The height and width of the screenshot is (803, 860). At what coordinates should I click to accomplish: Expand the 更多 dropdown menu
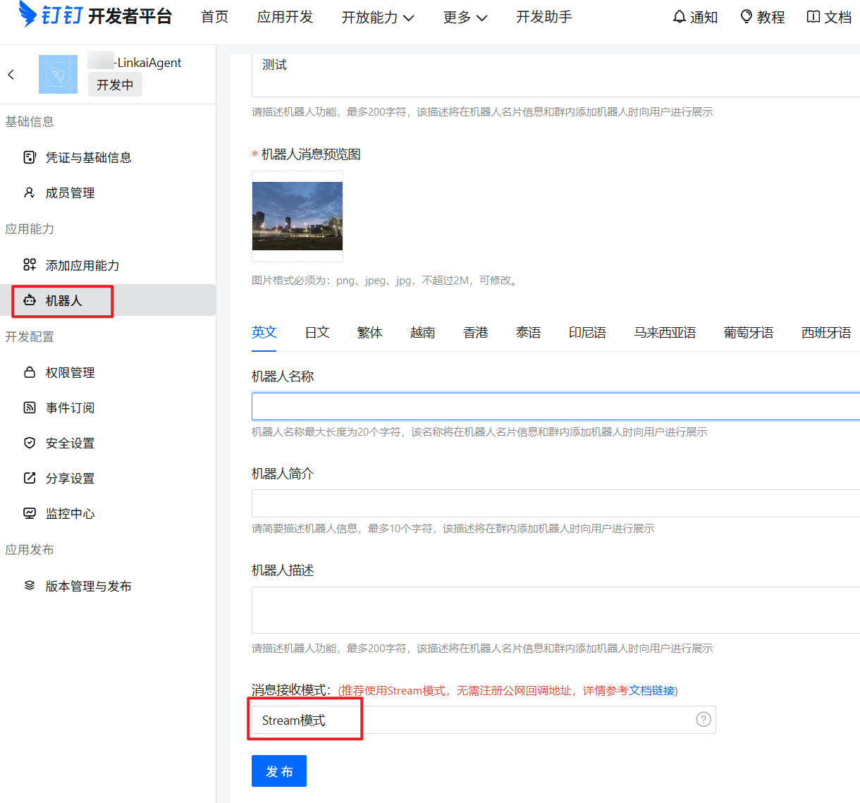click(465, 17)
